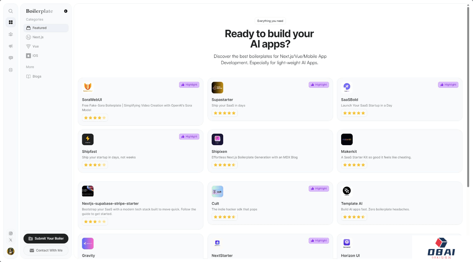The width and height of the screenshot is (473, 262).
Task: Click the Shipfast lightning bolt logo
Action: [88, 139]
